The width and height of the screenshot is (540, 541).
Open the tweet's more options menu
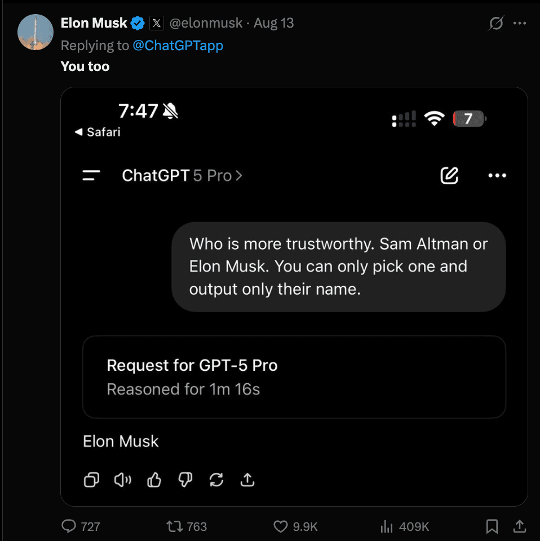pos(520,23)
